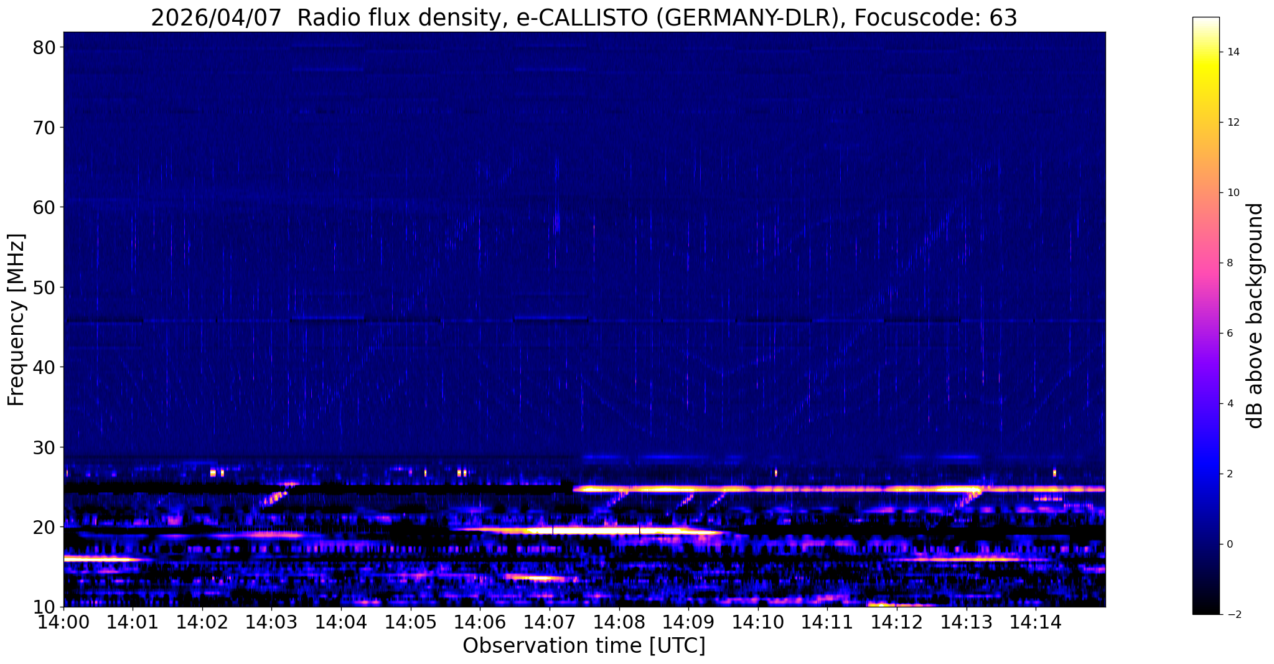This screenshot has height=664, width=1274.
Task: Click the 14:14 time tick label
Action: point(1035,621)
